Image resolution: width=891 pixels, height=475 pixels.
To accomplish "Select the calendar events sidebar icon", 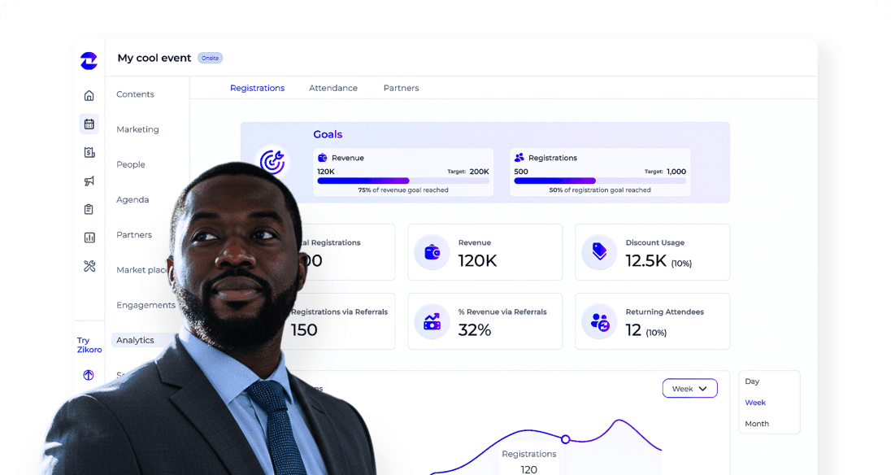I will (x=89, y=124).
